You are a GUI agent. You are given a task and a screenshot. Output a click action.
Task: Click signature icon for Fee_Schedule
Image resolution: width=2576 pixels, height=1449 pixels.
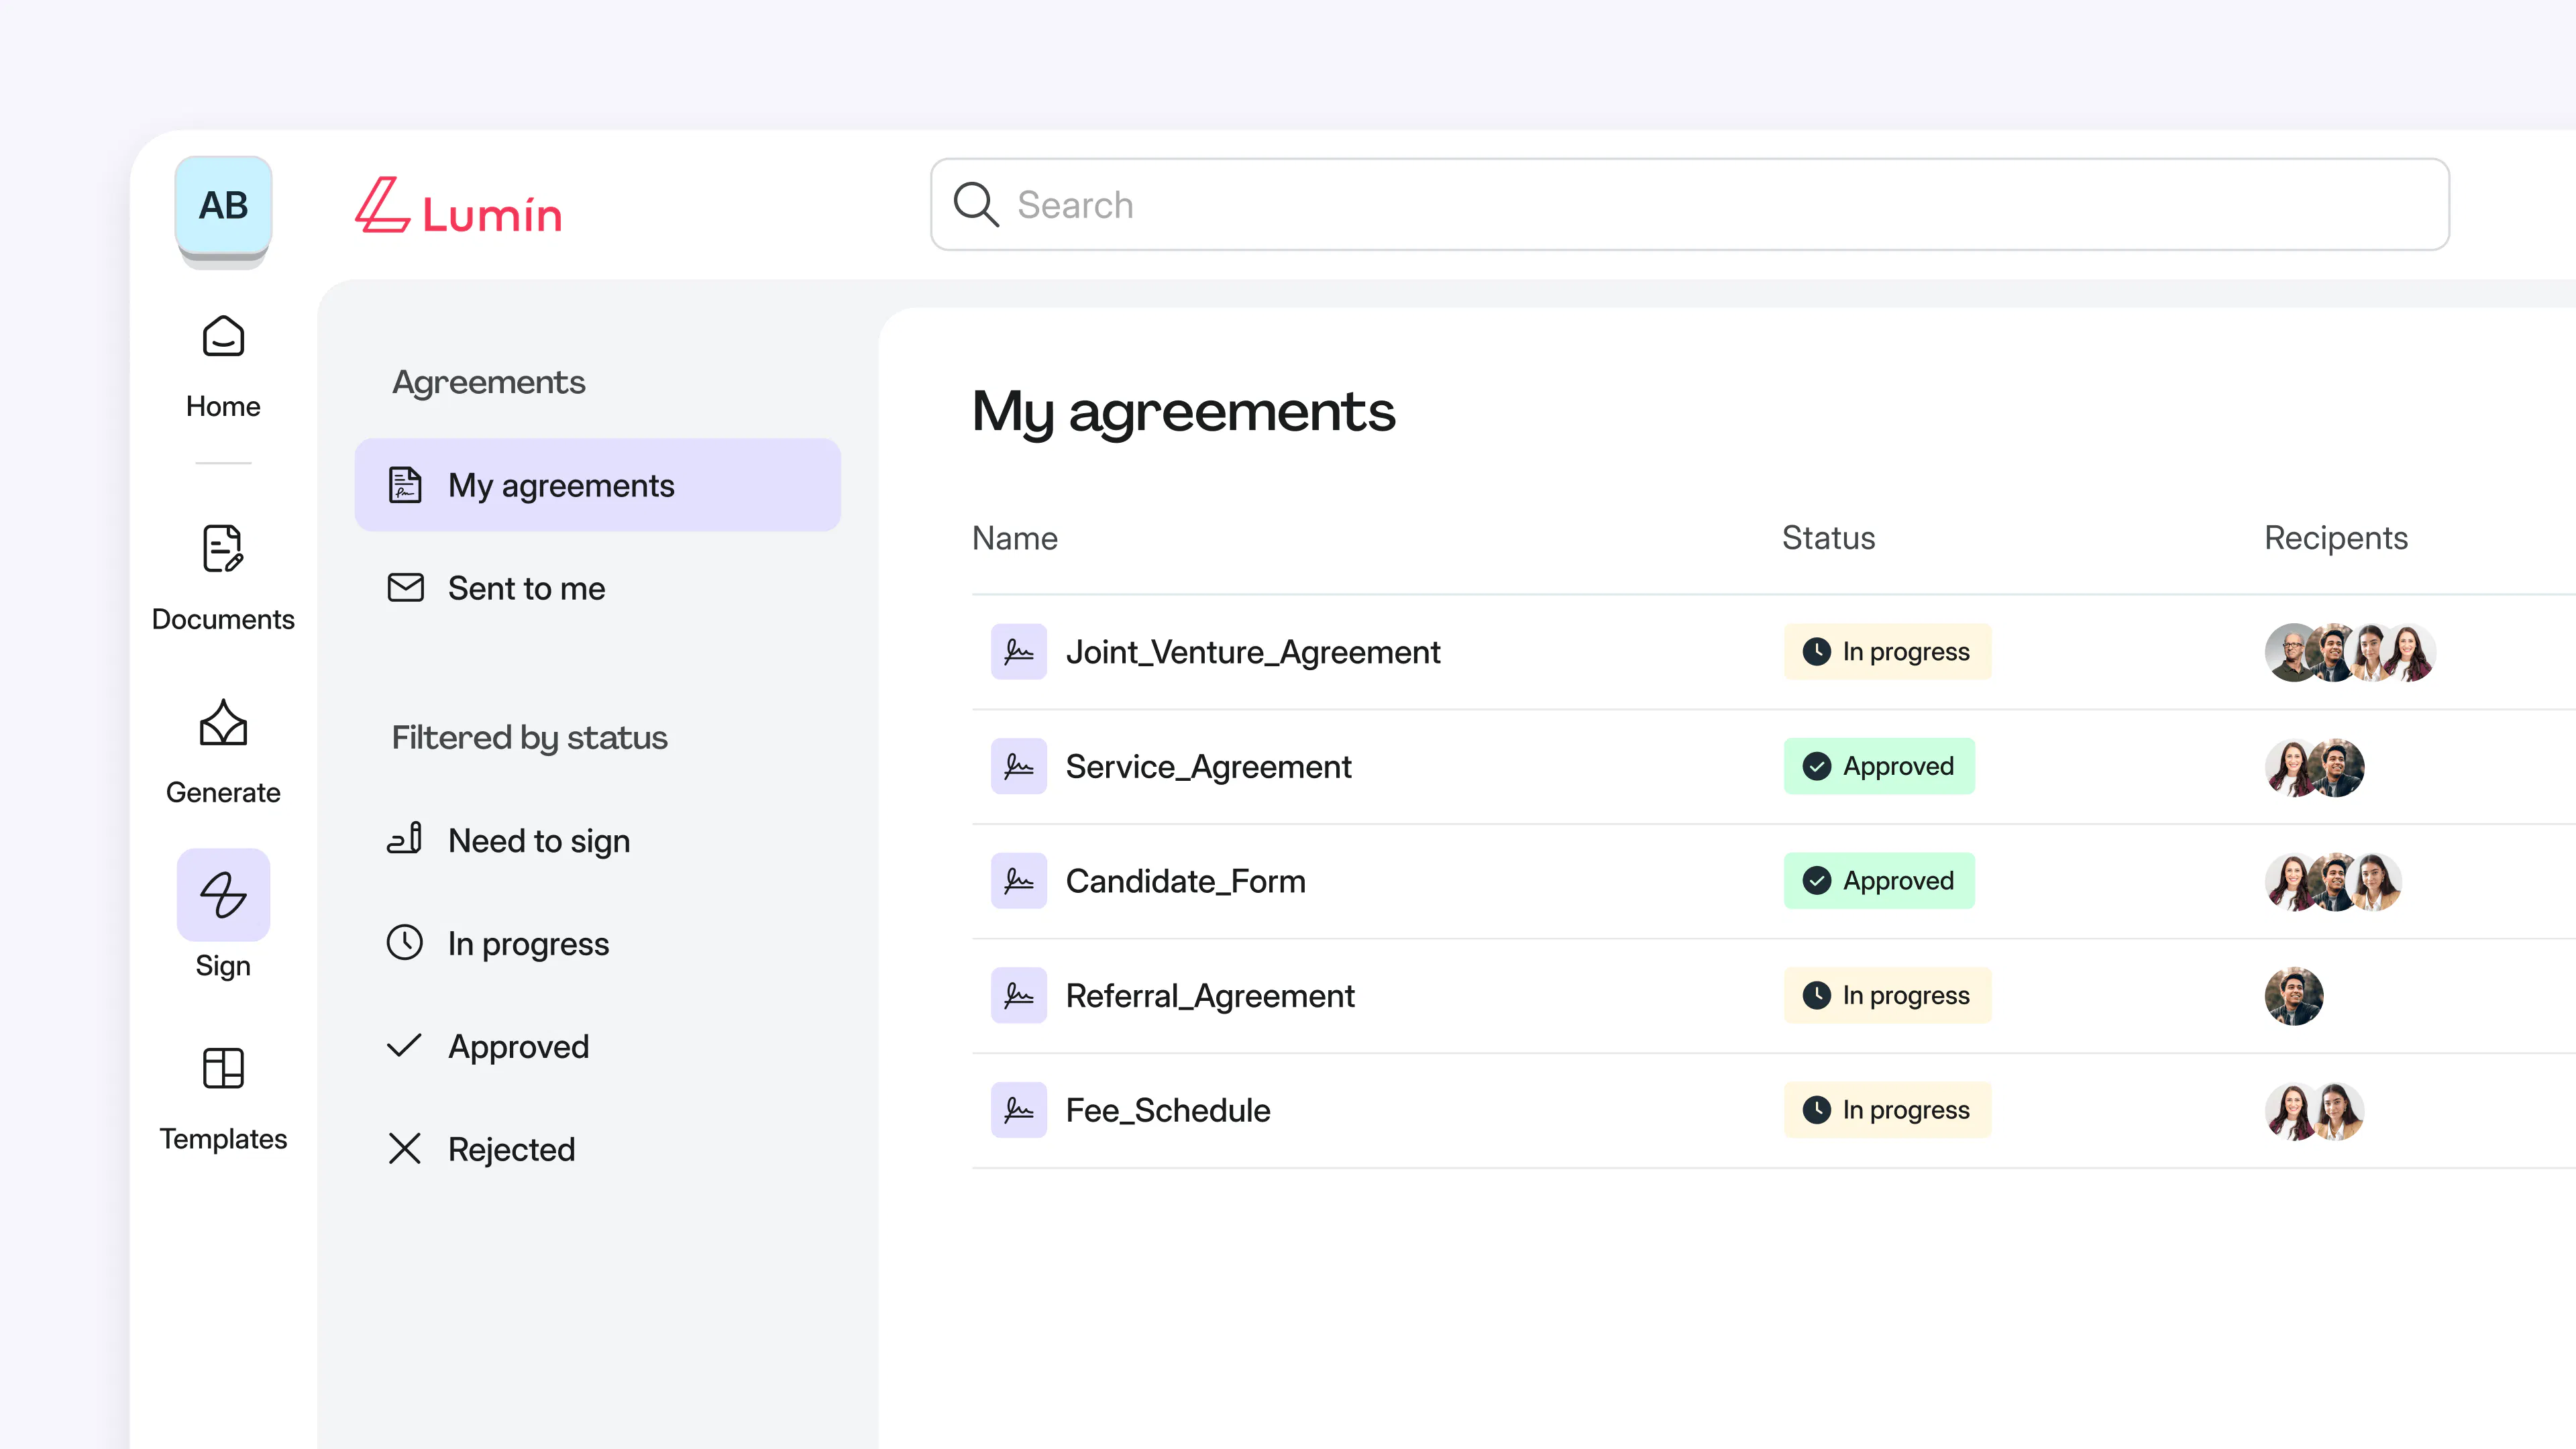coord(1019,1110)
